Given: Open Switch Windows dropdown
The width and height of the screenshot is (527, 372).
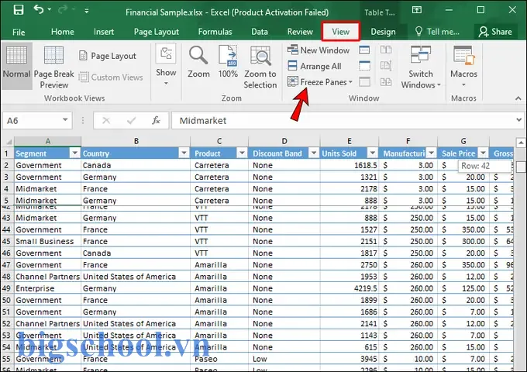Looking at the screenshot, I should [x=421, y=67].
